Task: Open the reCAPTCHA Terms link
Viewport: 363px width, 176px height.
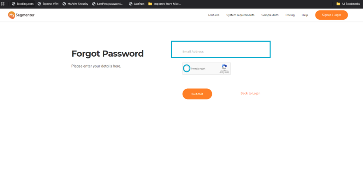Action: (x=227, y=73)
